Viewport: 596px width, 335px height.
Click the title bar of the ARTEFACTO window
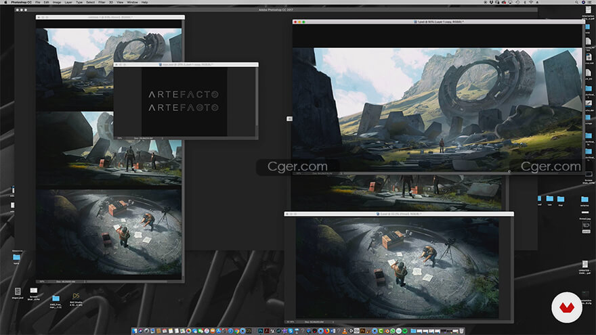(186, 64)
